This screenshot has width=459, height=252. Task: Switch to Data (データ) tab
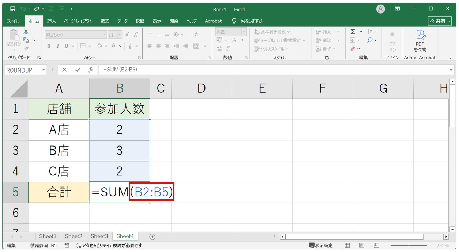[123, 21]
